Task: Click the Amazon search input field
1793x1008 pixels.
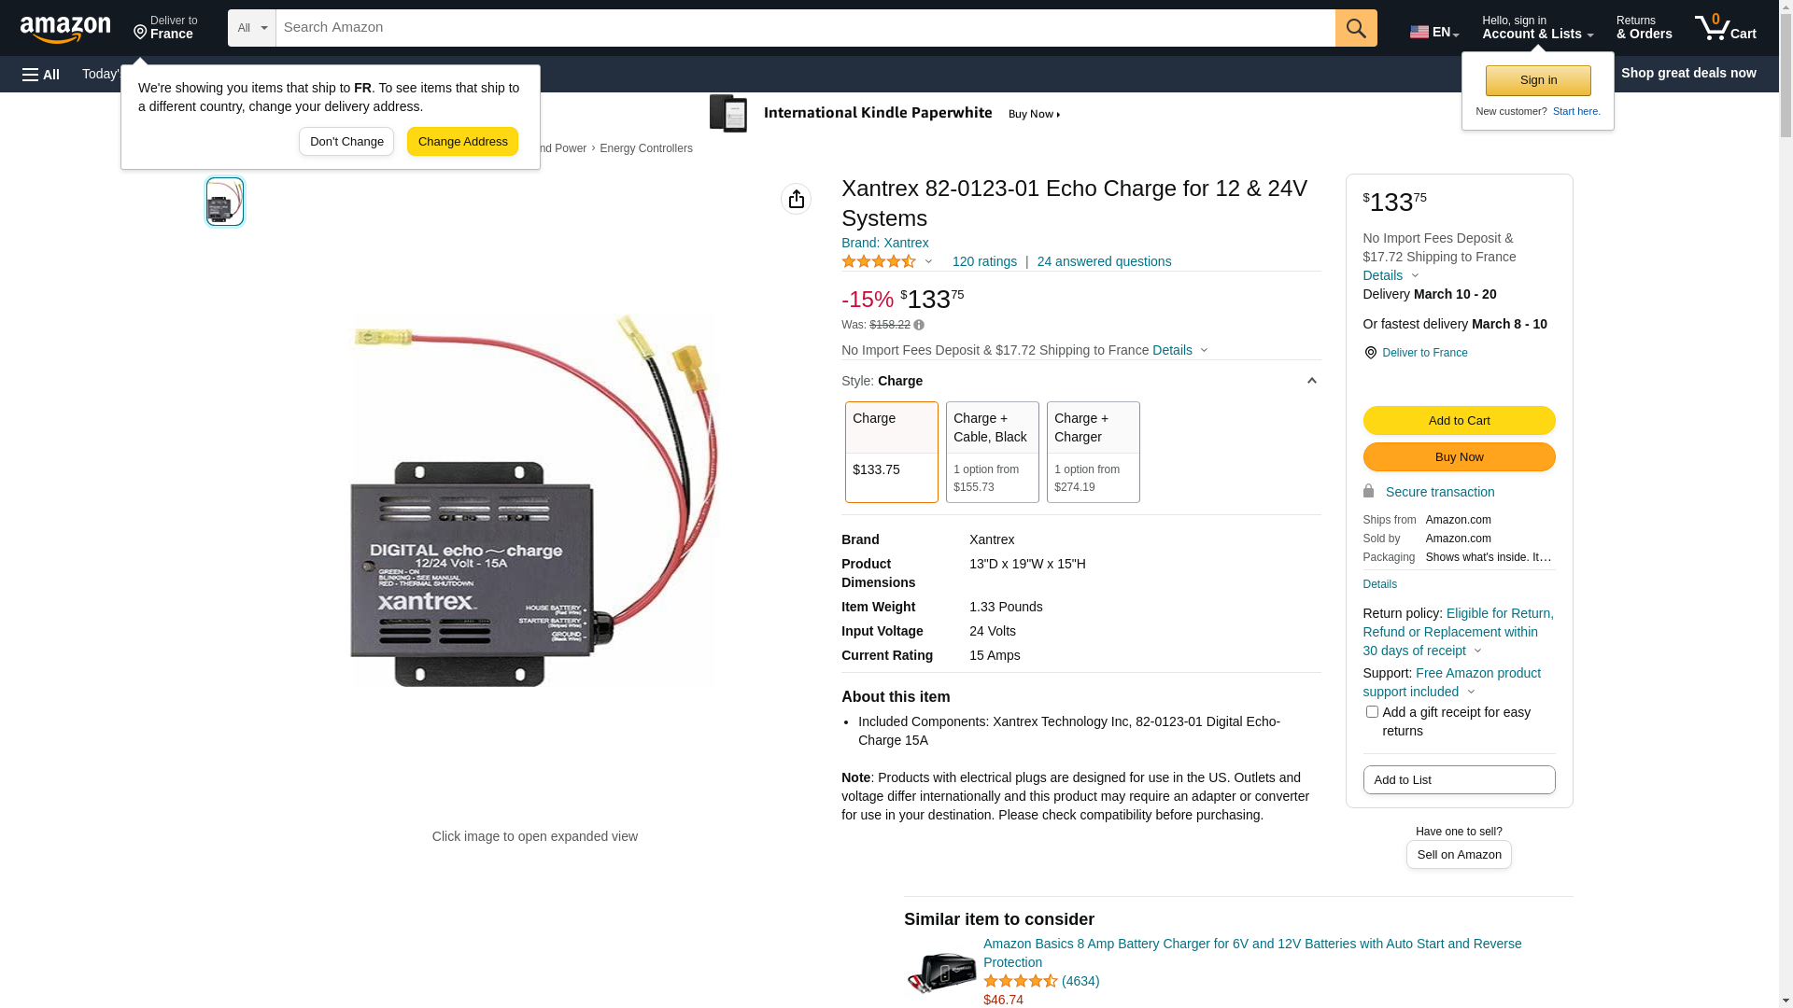Action: (x=805, y=28)
